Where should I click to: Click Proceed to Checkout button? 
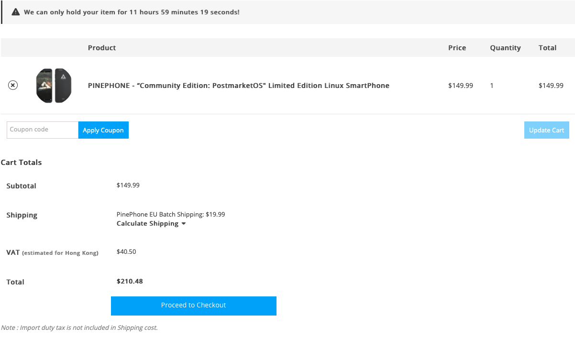[x=194, y=305]
